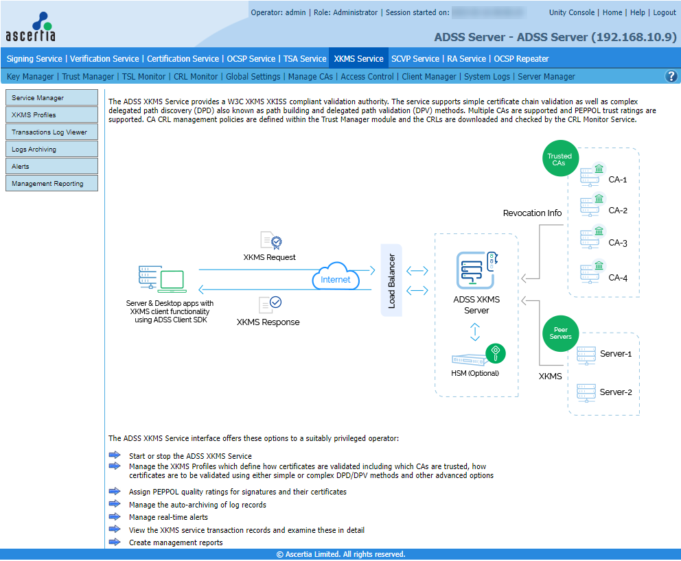Image resolution: width=681 pixels, height=561 pixels.
Task: Click the XKMS Response document icon
Action: 269,304
